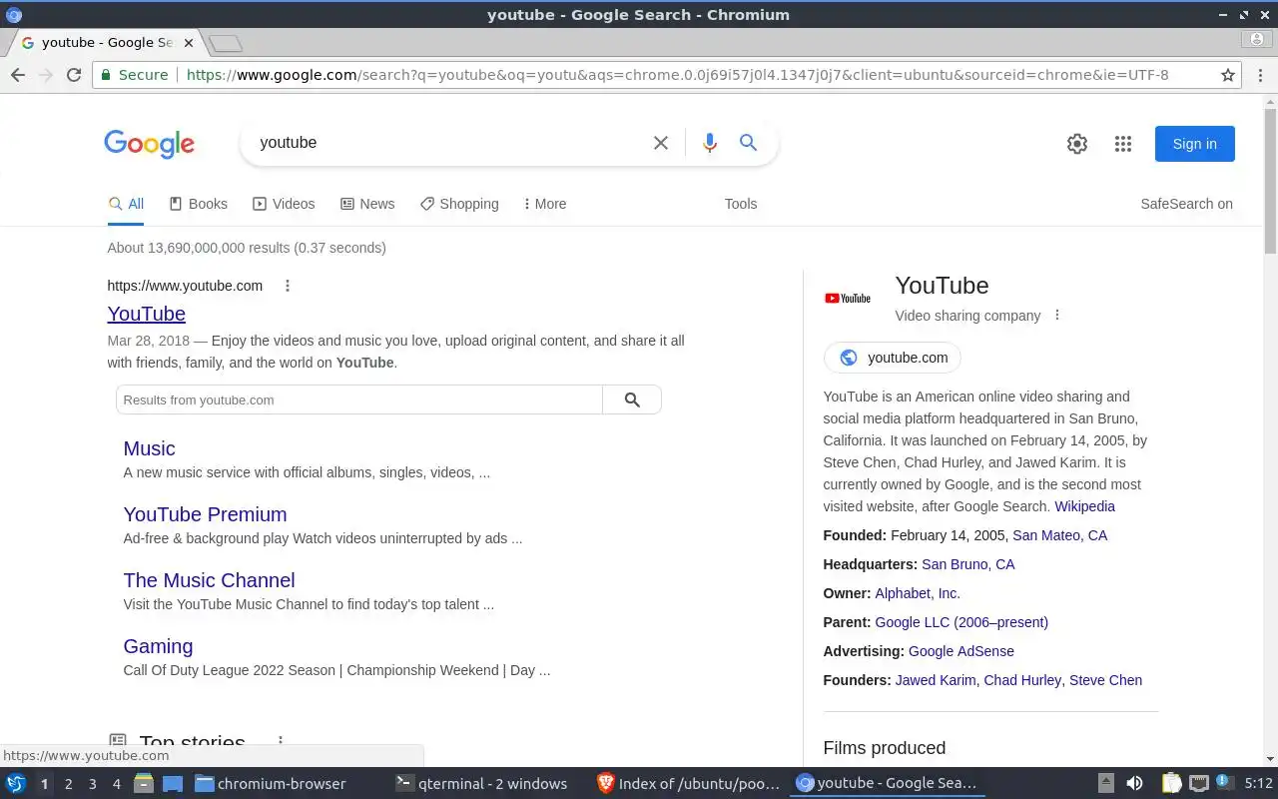Toggle the SafeSearch on setting
The image size is (1278, 799).
pos(1186,204)
